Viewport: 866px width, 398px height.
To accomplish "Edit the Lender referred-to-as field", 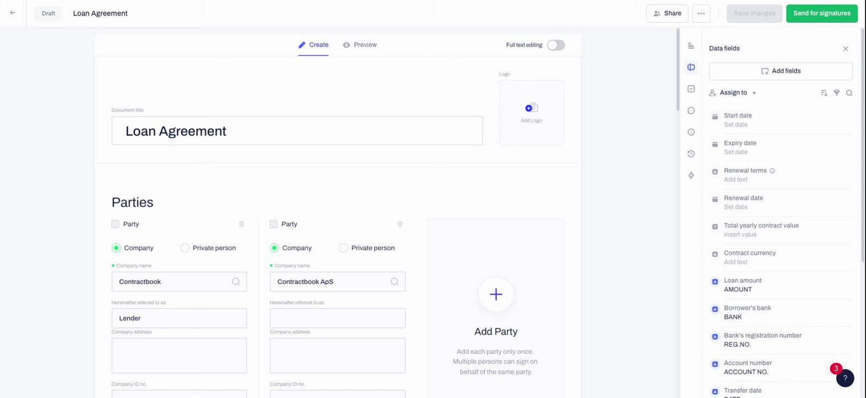I will (179, 318).
